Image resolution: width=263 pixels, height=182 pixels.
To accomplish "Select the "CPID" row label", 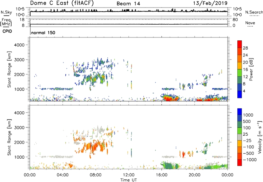I will pos(7,31).
